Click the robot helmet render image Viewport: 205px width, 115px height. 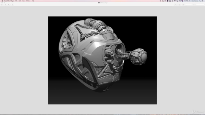coord(102,60)
